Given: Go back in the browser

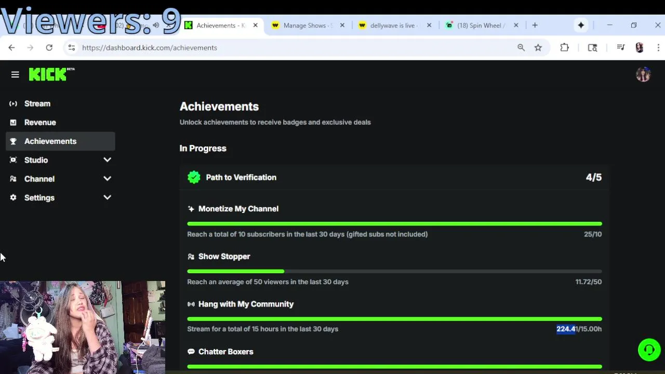Looking at the screenshot, I should click(11, 48).
